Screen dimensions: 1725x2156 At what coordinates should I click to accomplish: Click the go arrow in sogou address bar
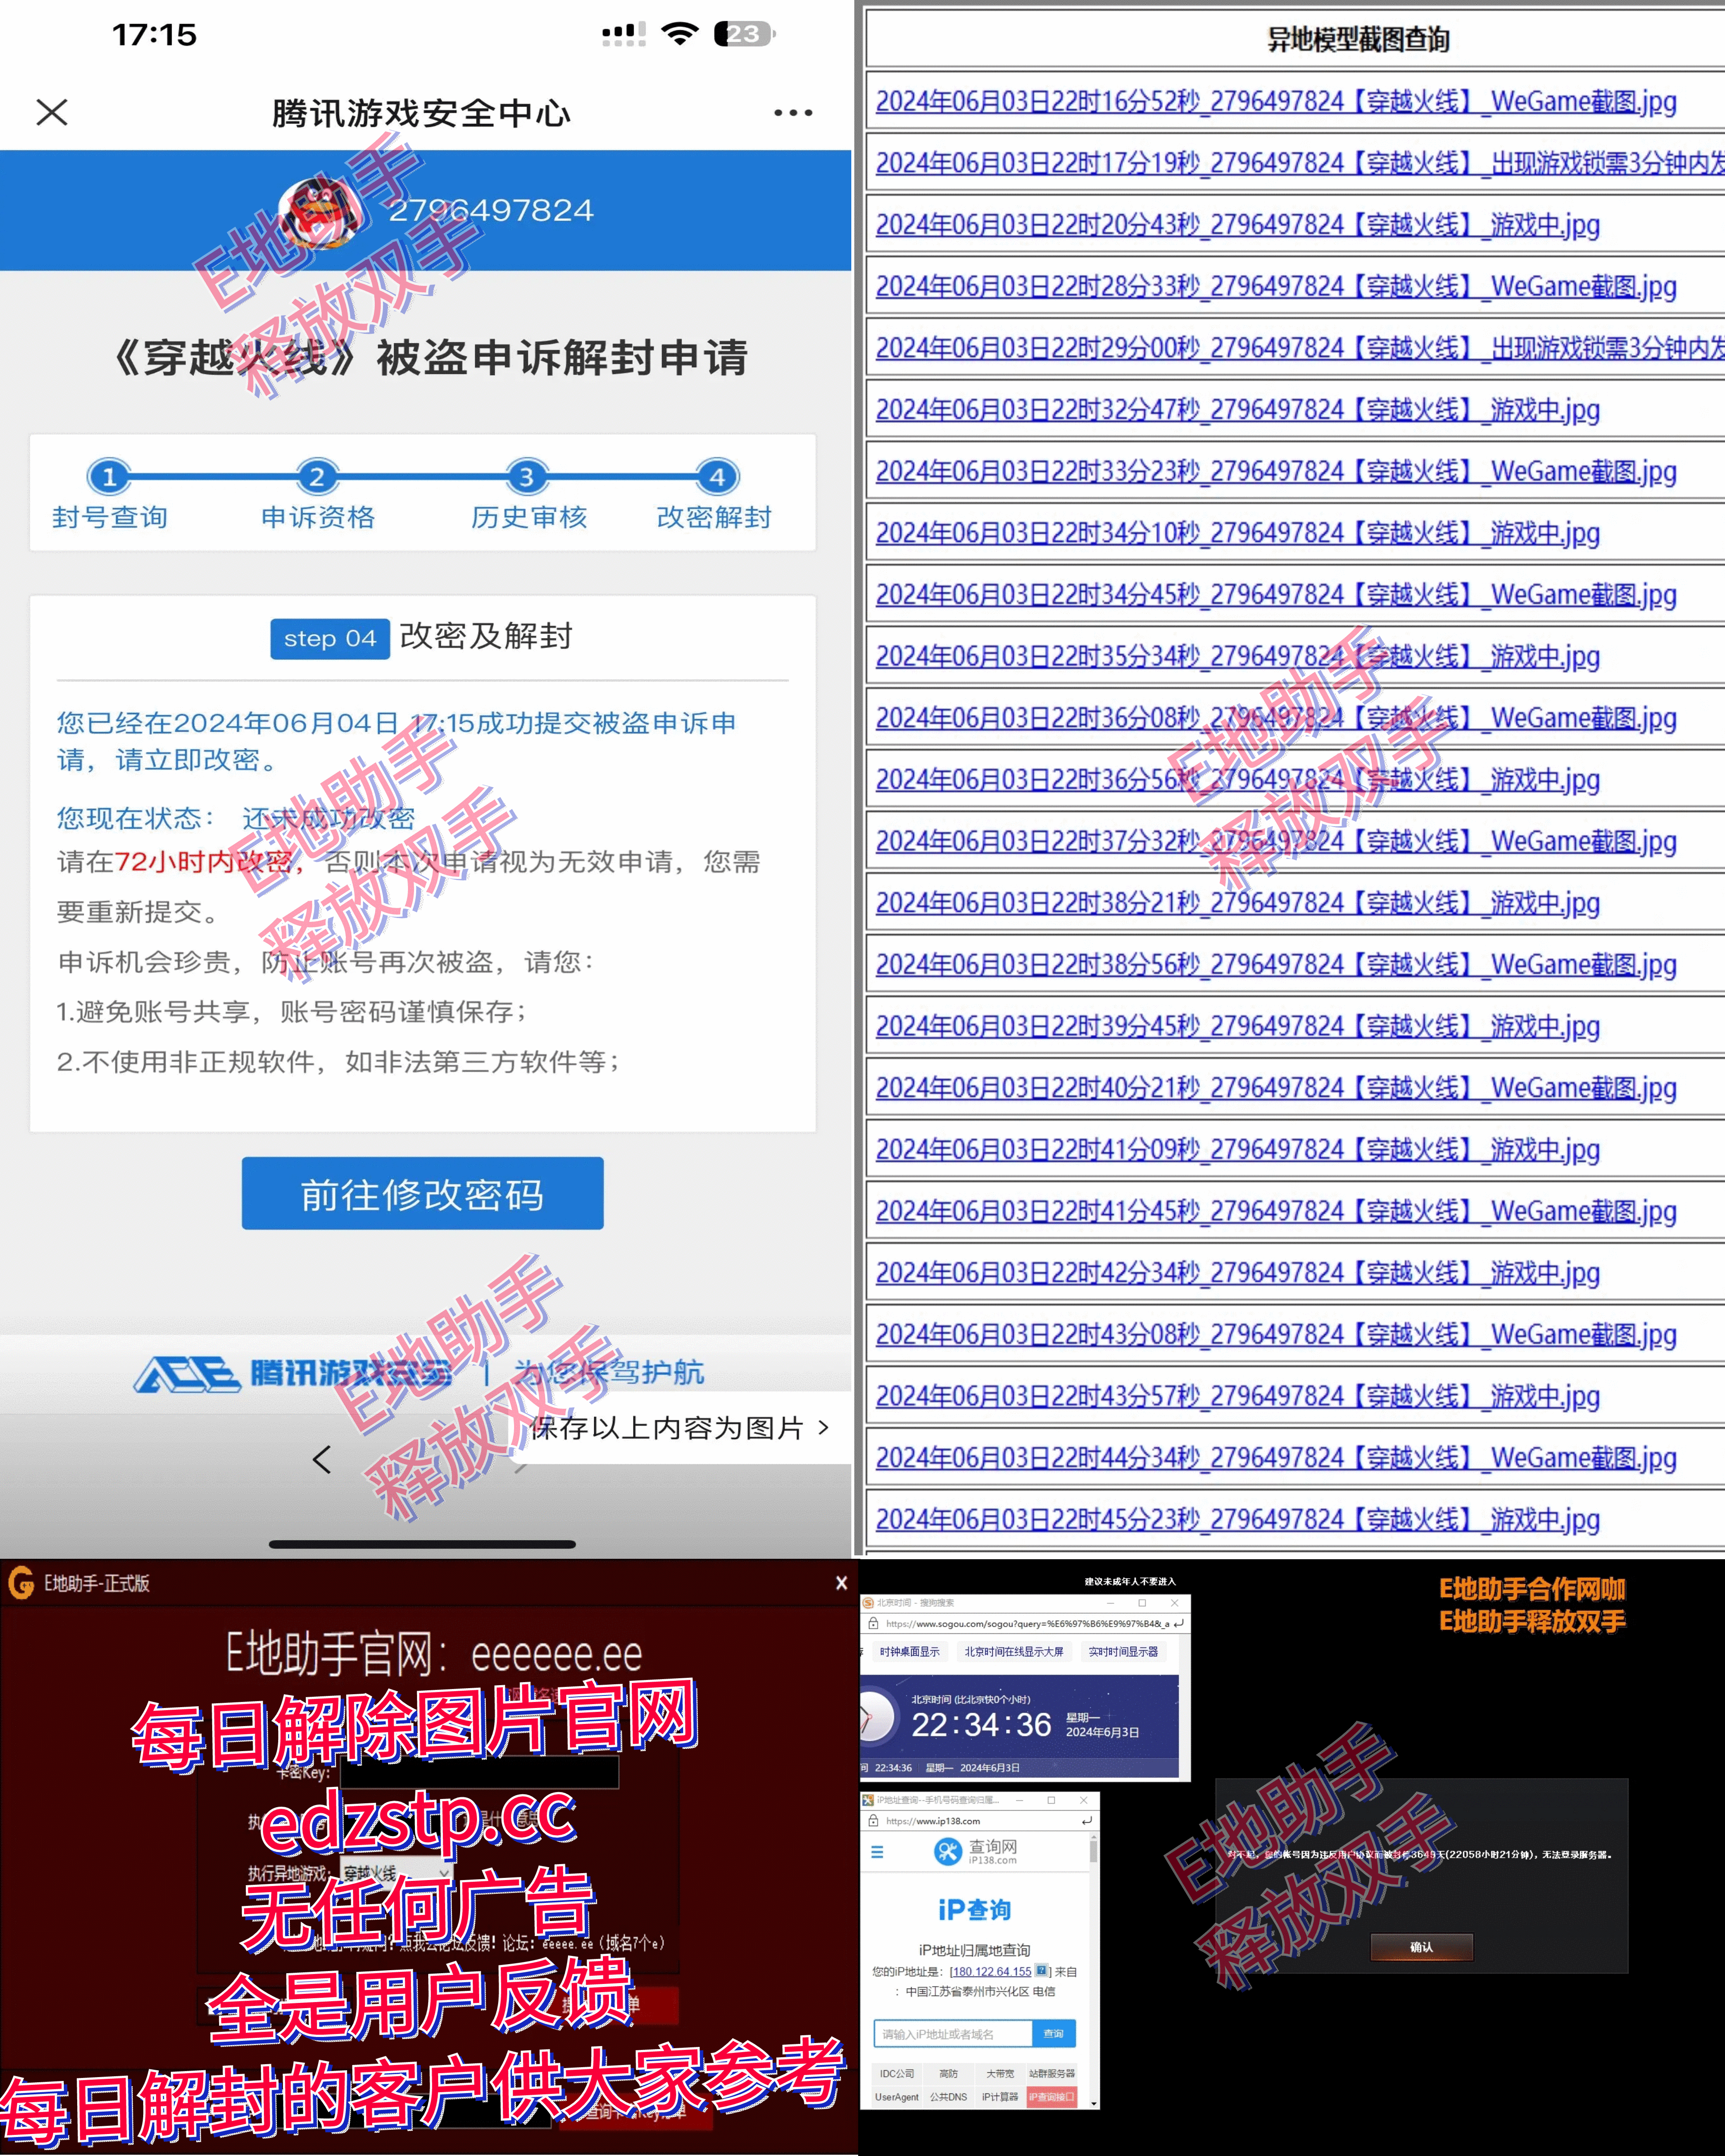1179,1624
